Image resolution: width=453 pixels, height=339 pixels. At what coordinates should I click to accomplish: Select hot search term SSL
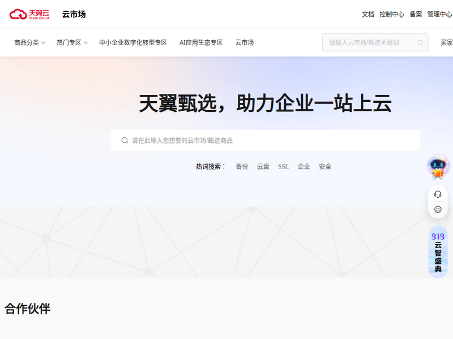(284, 167)
